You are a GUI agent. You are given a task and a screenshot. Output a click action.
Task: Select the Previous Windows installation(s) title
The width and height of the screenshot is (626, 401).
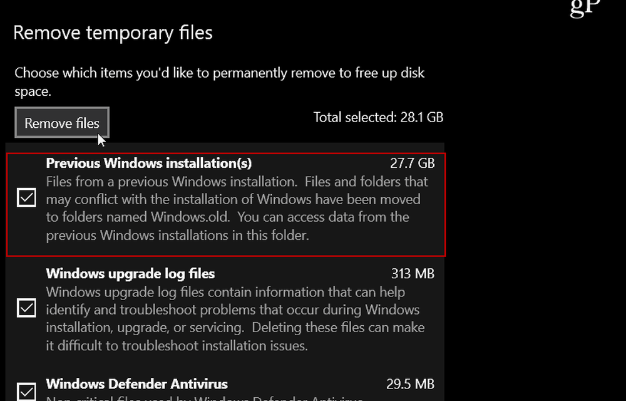click(x=149, y=164)
